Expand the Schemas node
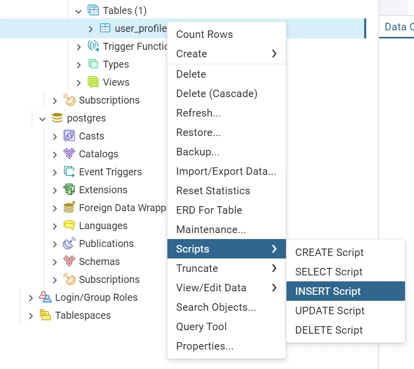 pos(55,262)
